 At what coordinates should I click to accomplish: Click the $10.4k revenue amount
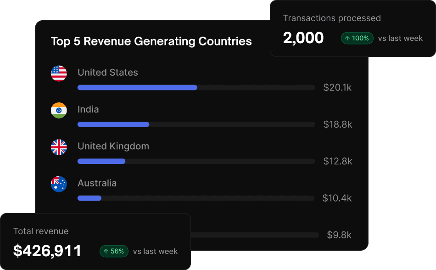(x=337, y=198)
